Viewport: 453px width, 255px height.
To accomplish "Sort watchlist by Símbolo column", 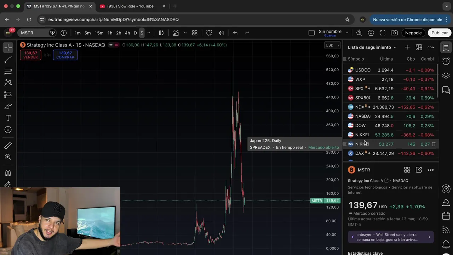I will [x=356, y=59].
